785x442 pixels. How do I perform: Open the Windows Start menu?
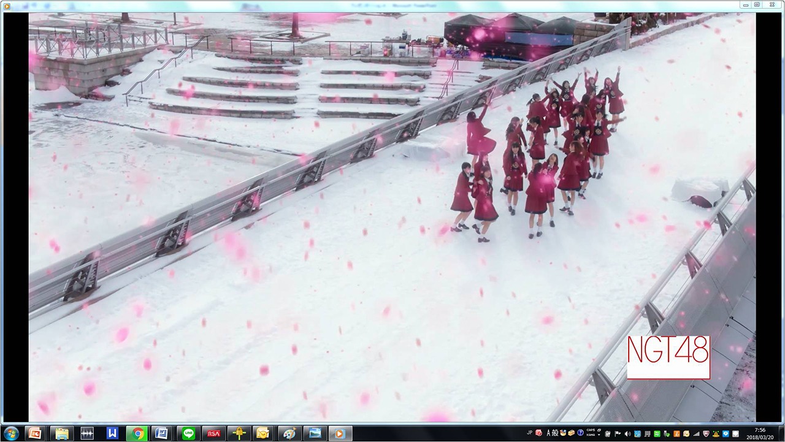point(10,433)
